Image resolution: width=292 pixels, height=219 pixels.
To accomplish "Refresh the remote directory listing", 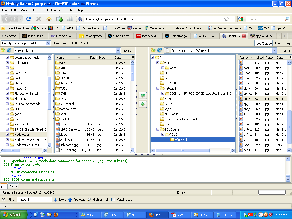I will (160, 50).
